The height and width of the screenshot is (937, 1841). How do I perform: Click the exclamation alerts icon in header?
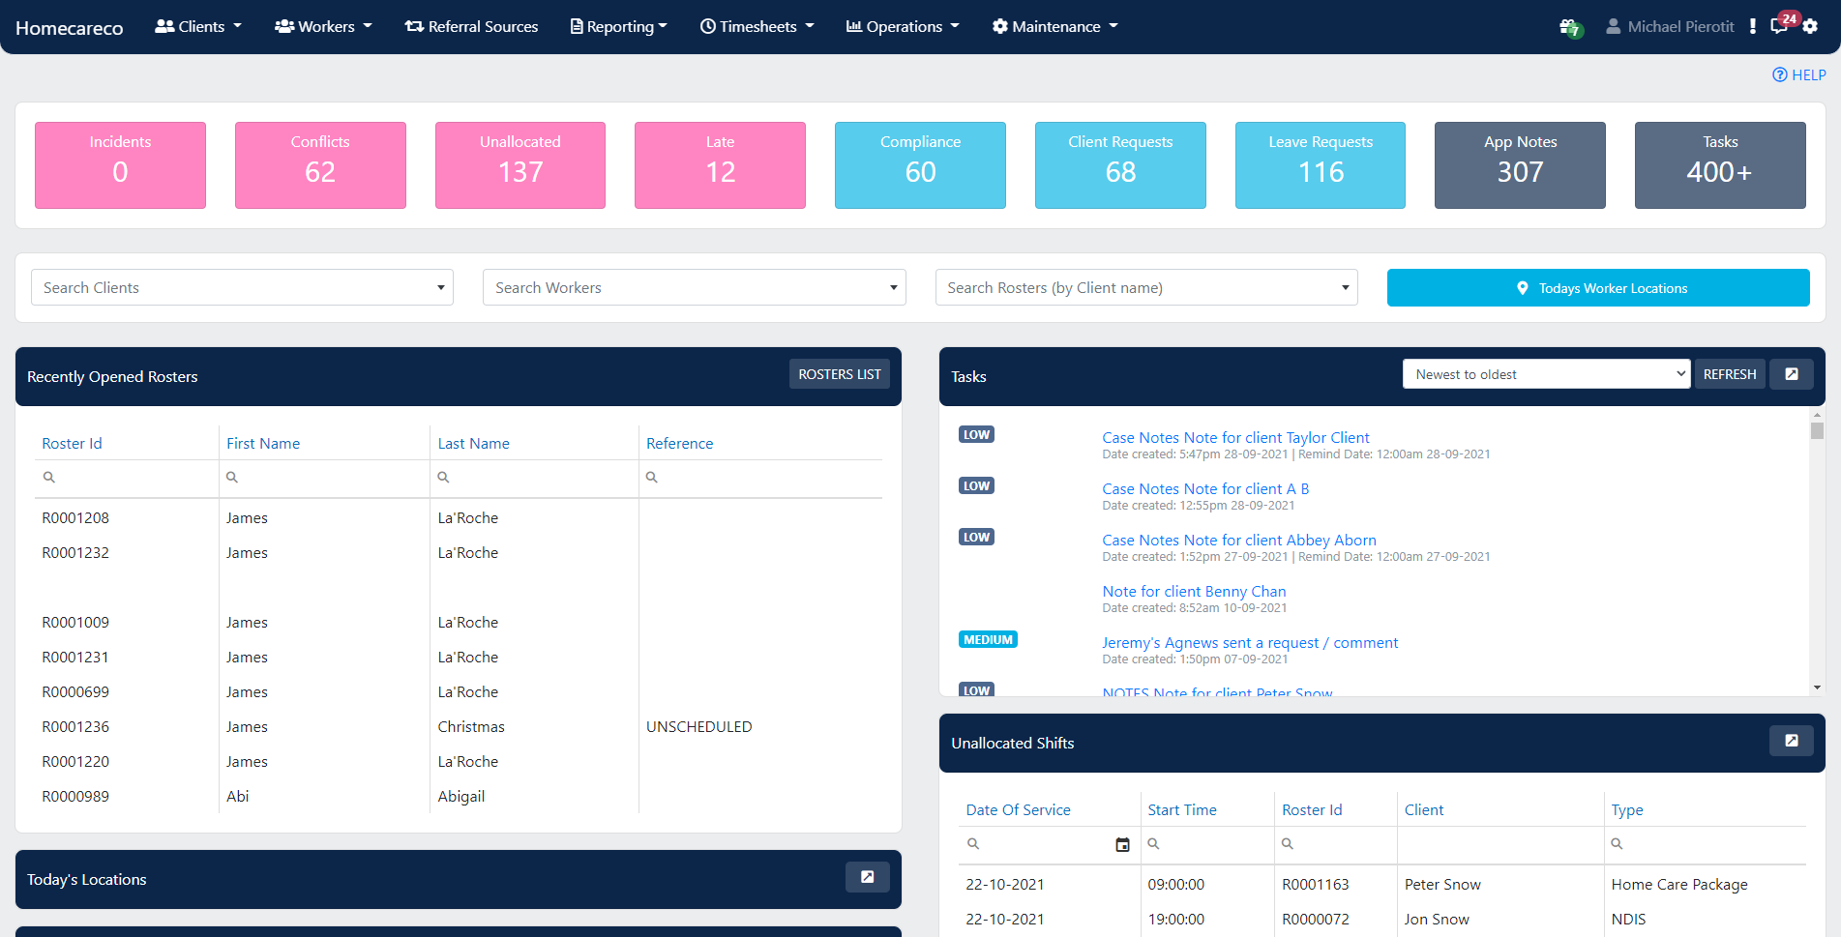click(x=1752, y=26)
